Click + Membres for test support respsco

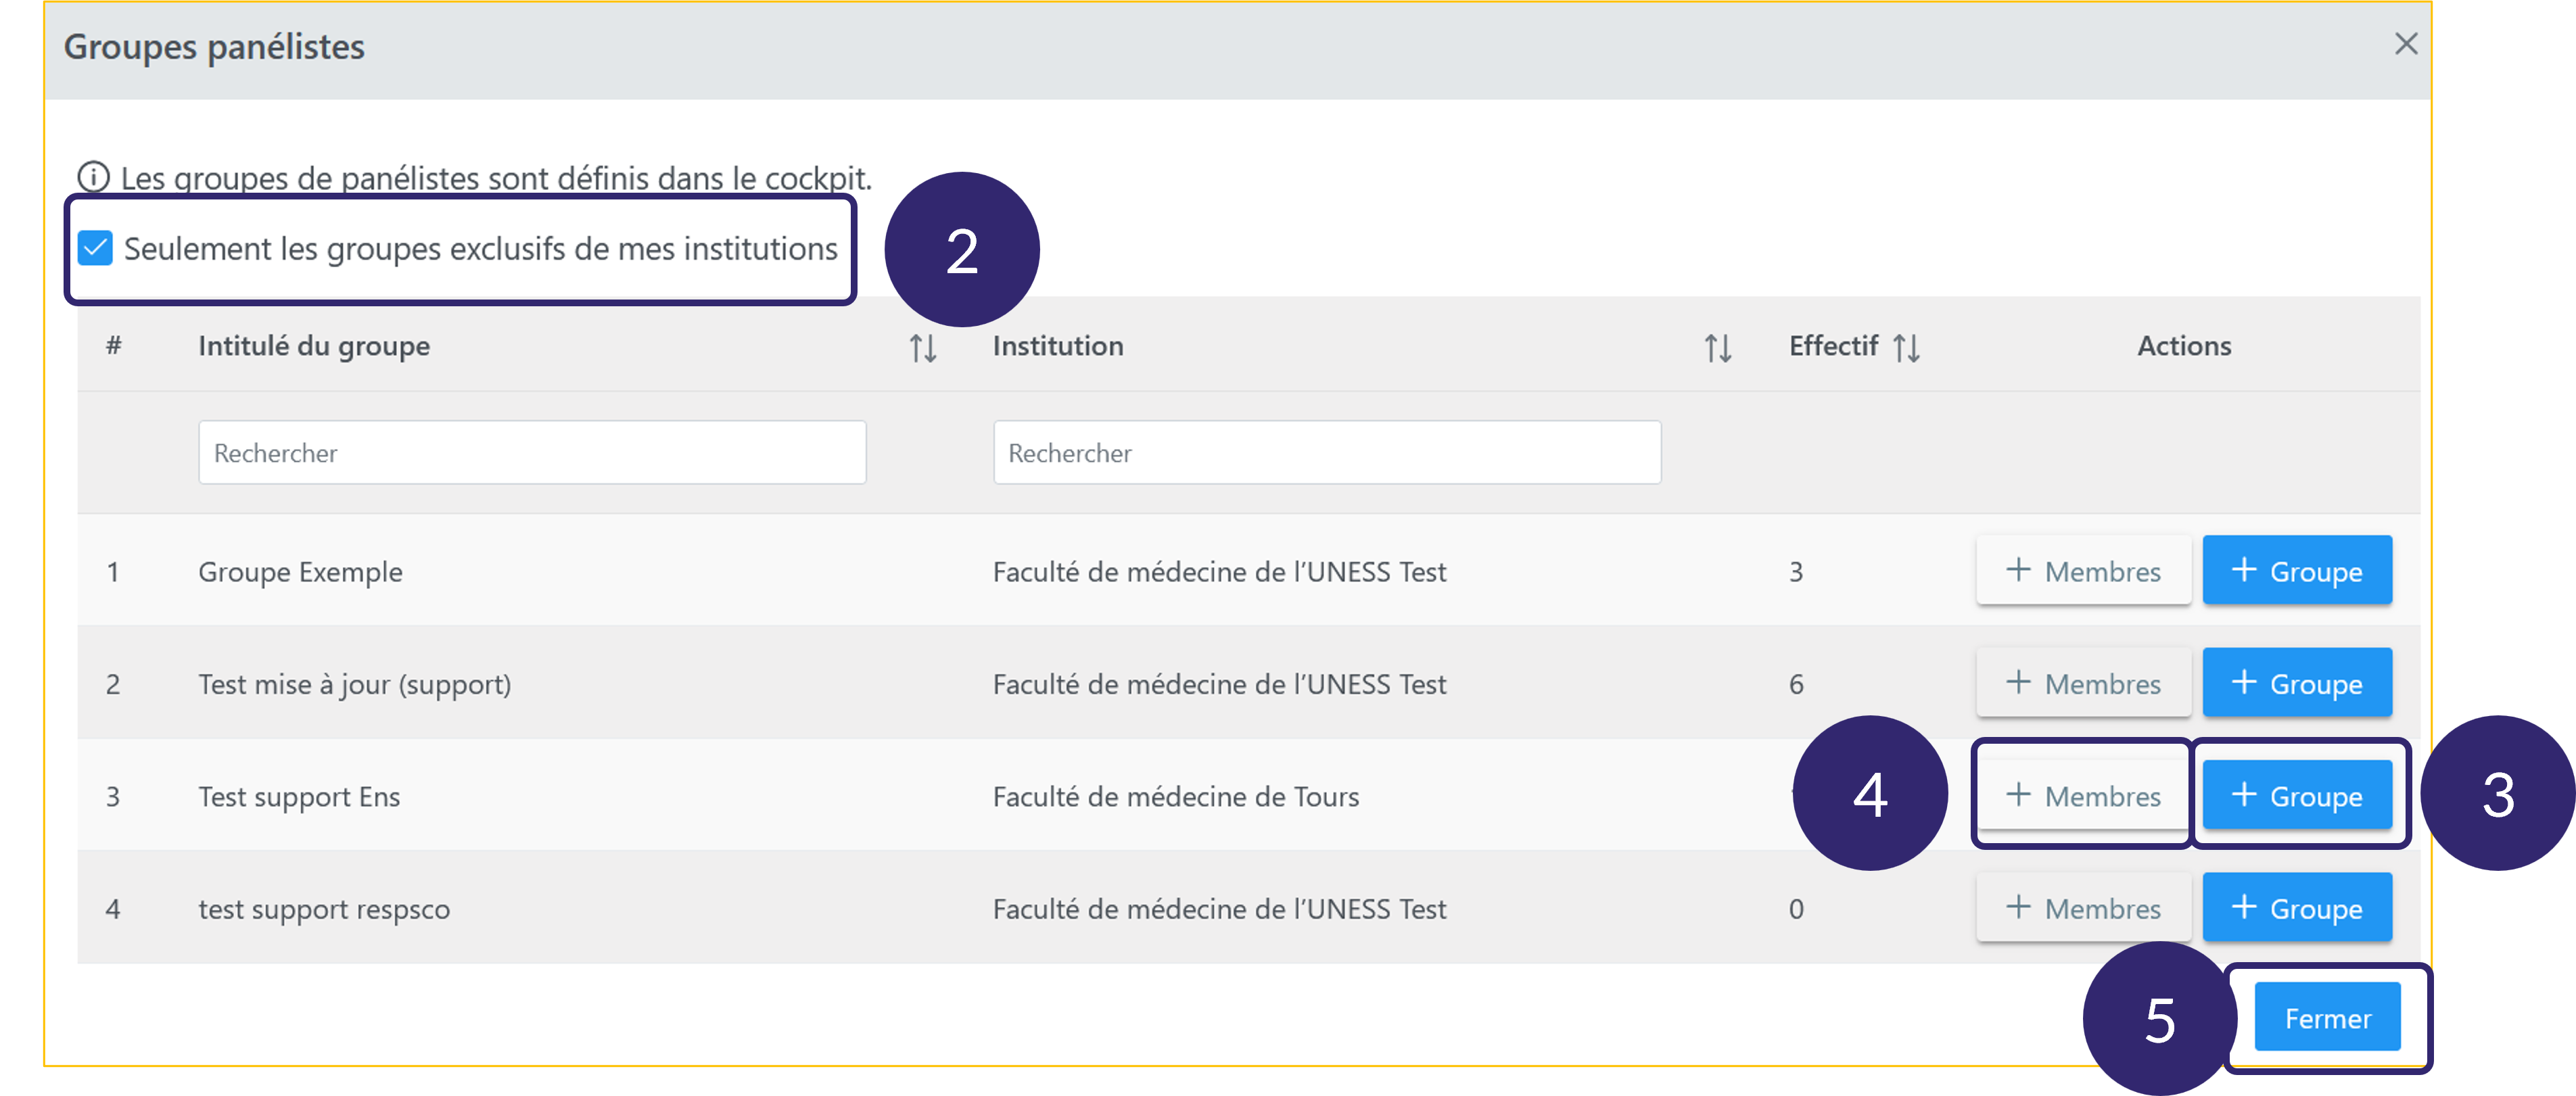[2083, 908]
